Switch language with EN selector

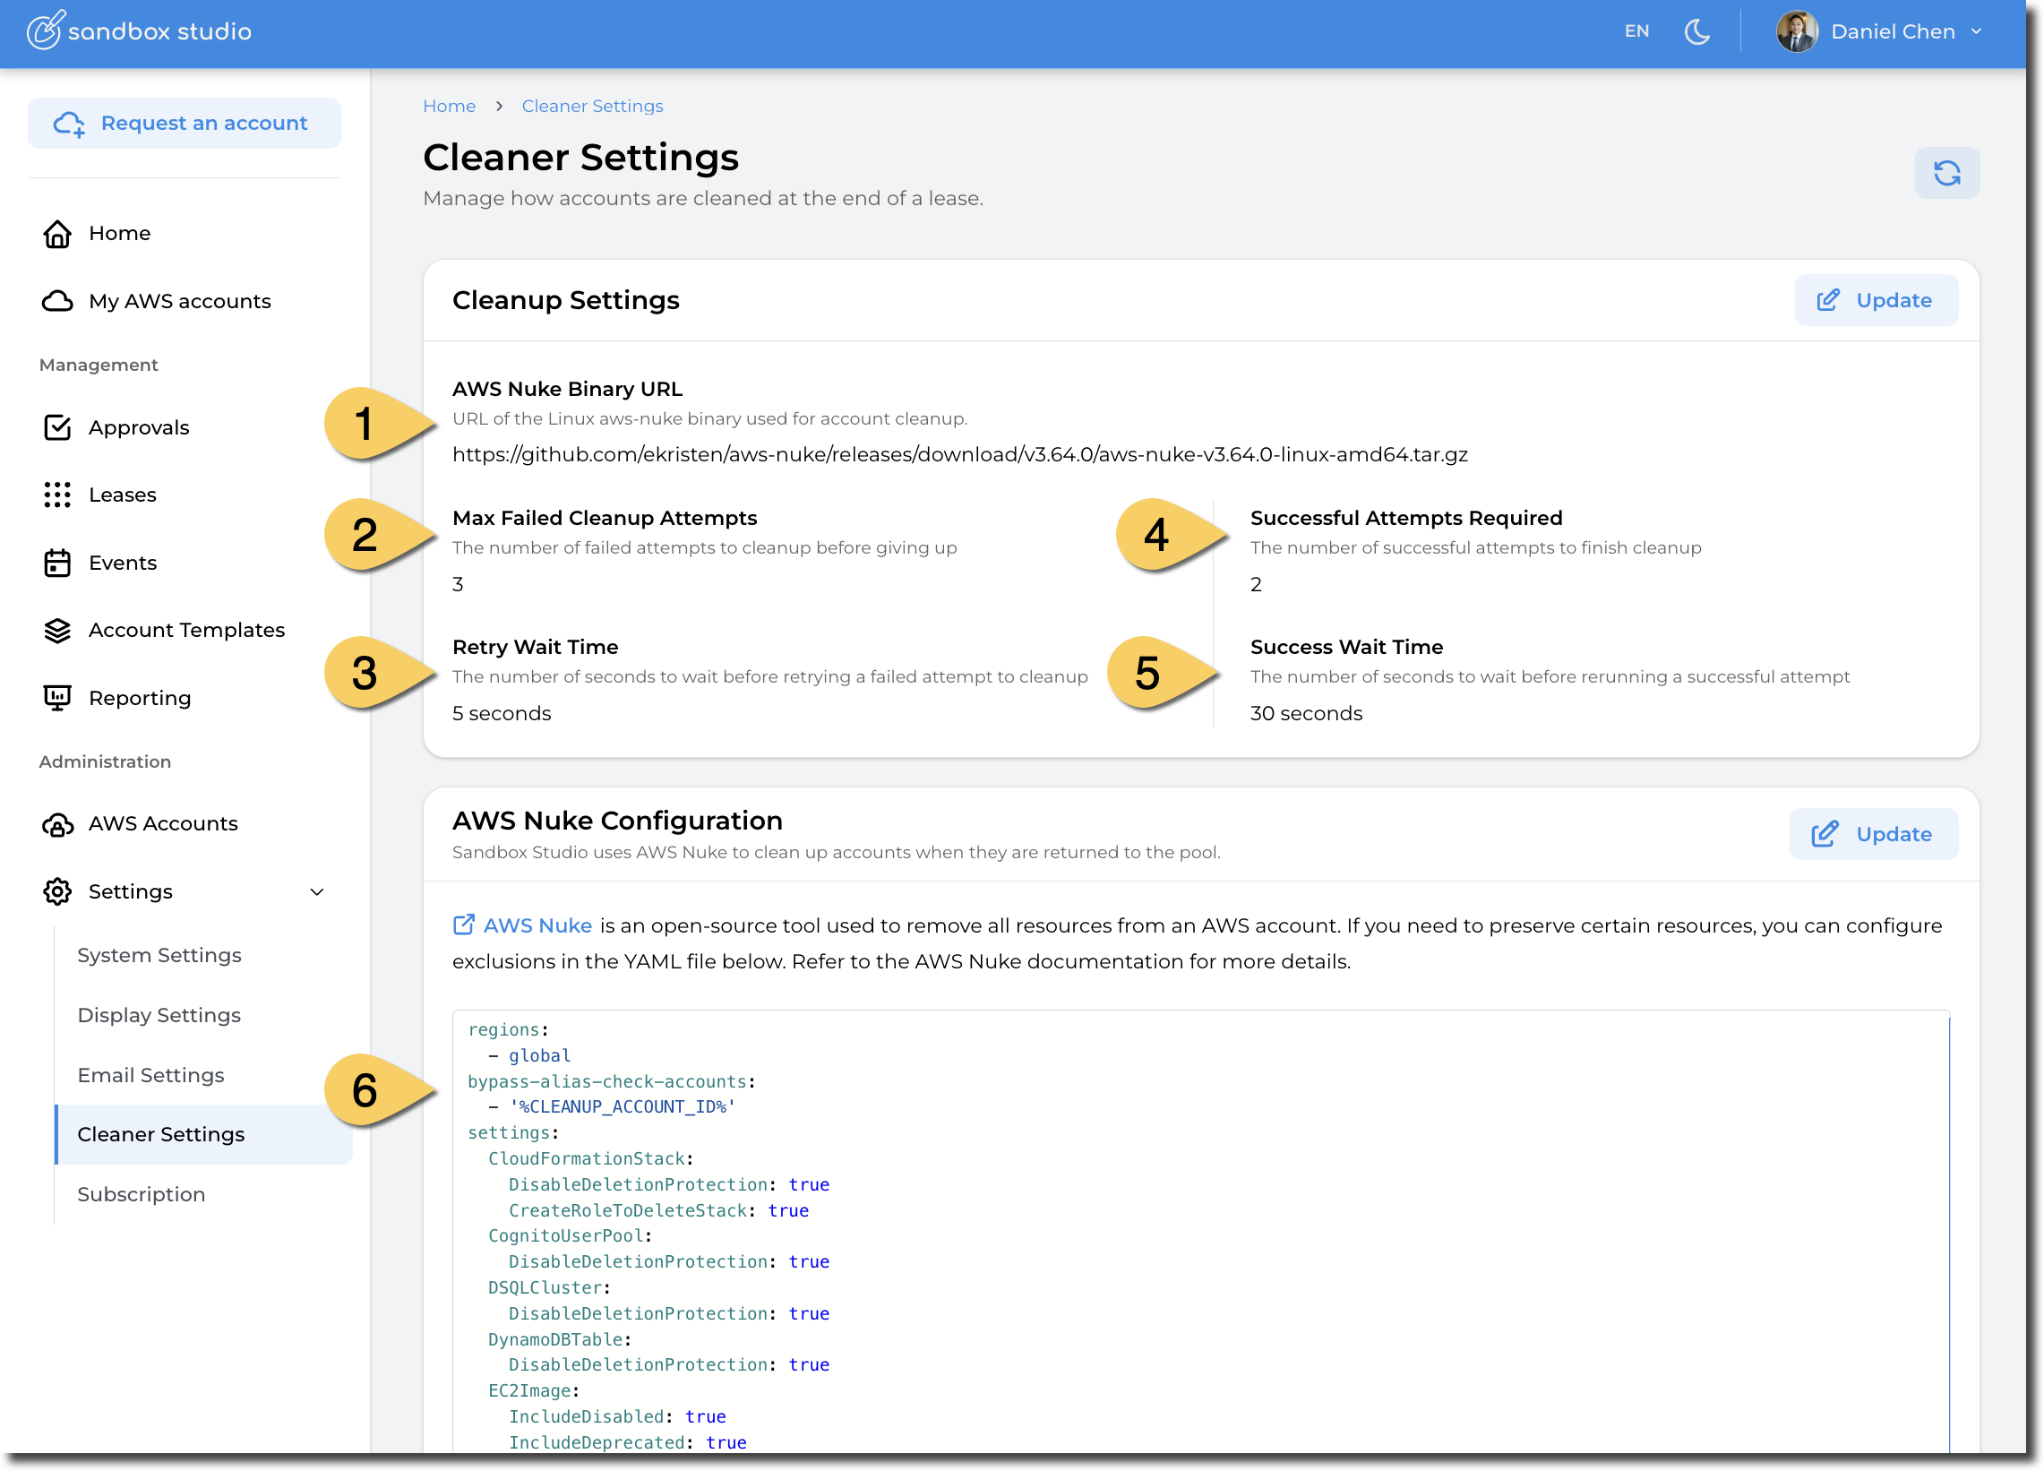point(1636,31)
